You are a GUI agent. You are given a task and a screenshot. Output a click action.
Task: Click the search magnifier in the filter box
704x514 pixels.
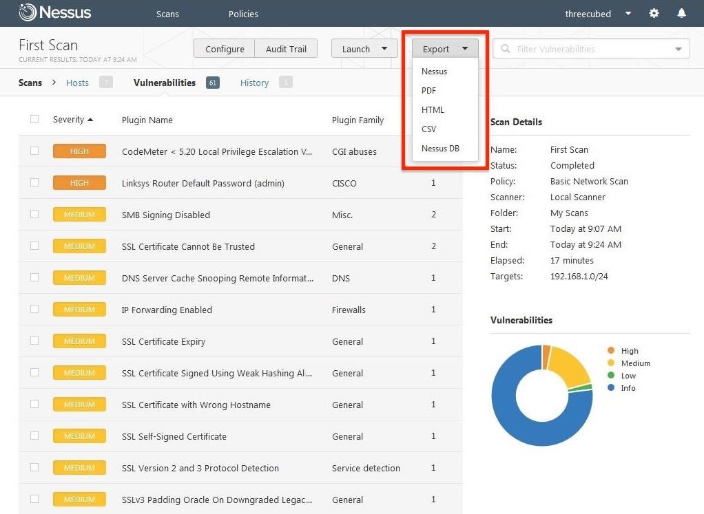[x=506, y=49]
